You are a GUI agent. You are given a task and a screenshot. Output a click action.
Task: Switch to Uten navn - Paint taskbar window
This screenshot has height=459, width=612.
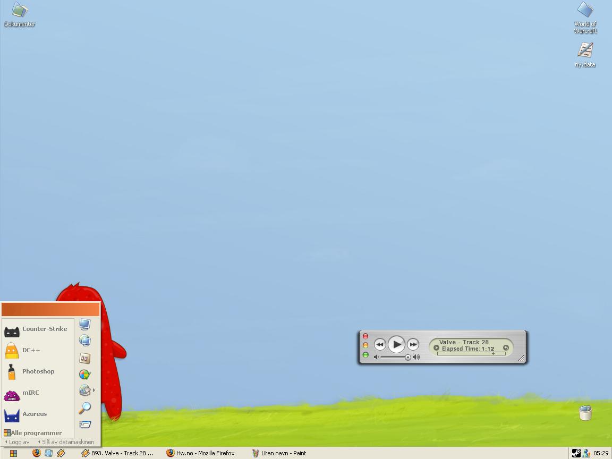279,453
